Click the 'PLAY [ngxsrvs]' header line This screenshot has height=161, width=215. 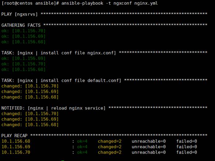pyautogui.click(x=104, y=14)
